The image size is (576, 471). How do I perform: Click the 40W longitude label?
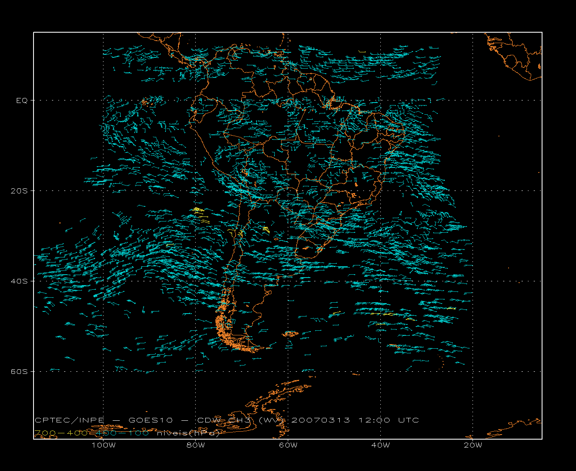click(380, 445)
